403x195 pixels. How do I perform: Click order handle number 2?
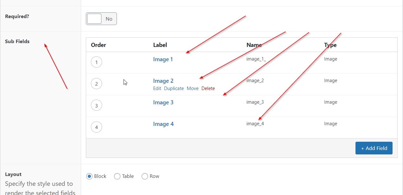pos(96,84)
